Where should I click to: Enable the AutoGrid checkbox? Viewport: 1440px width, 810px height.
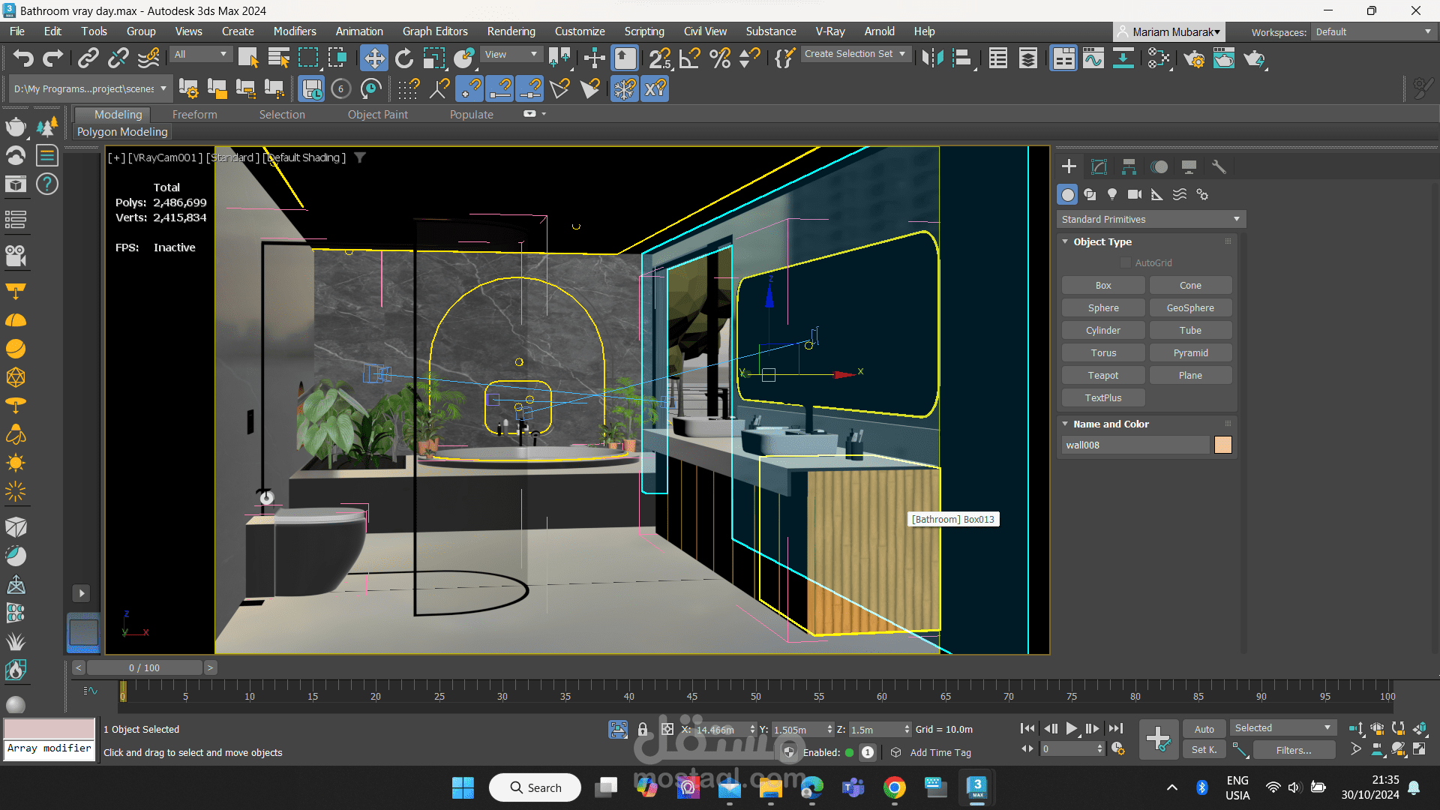(1126, 262)
